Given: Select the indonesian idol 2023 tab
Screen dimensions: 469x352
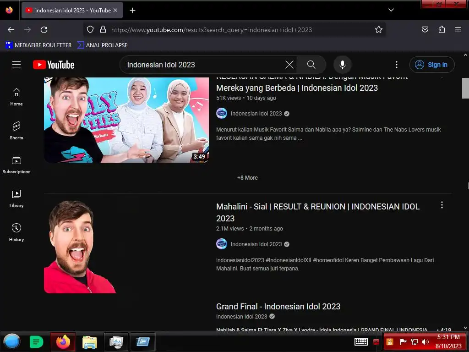Looking at the screenshot, I should pyautogui.click(x=72, y=10).
